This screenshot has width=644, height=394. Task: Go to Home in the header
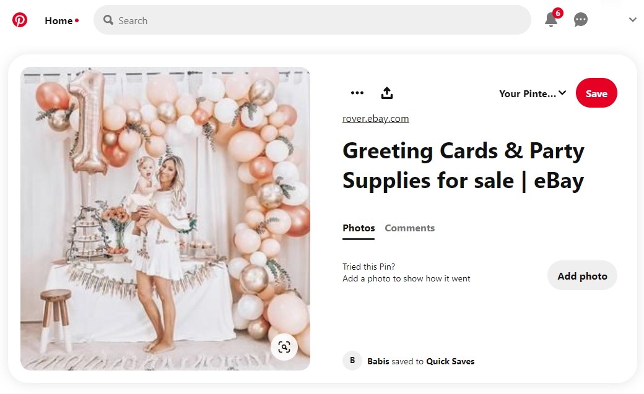pos(59,20)
